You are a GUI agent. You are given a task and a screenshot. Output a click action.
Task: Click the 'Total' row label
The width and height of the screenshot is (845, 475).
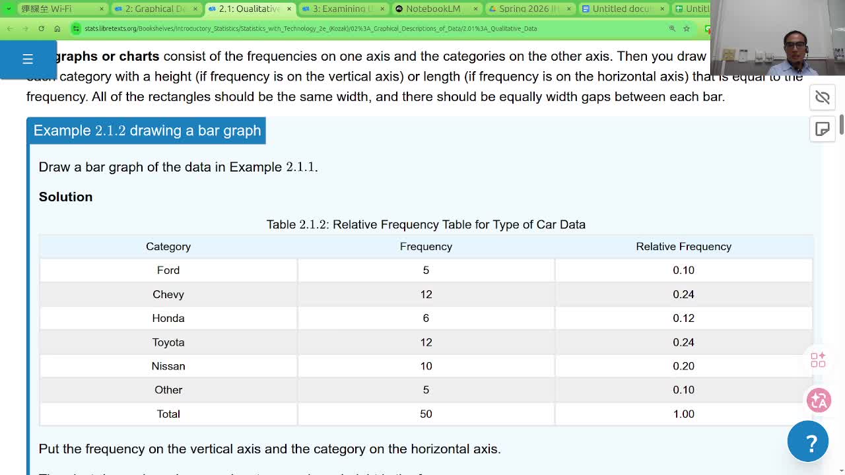[168, 414]
